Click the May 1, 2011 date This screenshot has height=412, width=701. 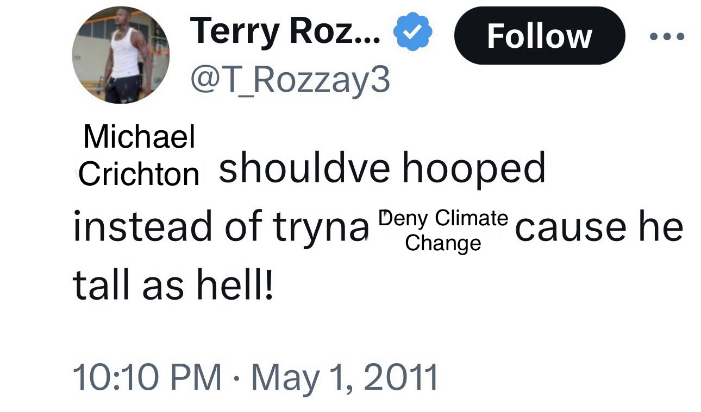[344, 377]
